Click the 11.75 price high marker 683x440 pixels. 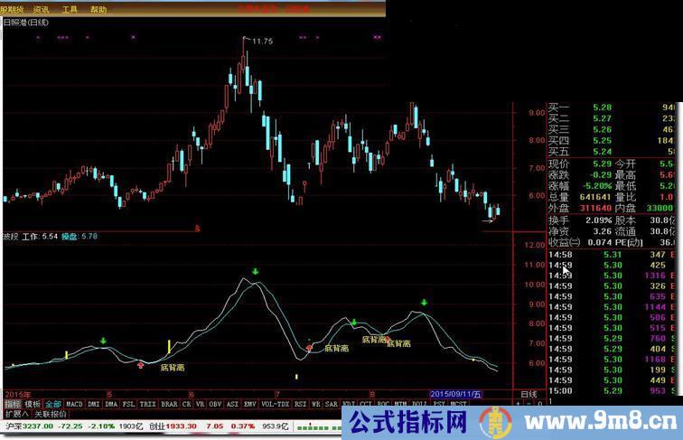(260, 41)
